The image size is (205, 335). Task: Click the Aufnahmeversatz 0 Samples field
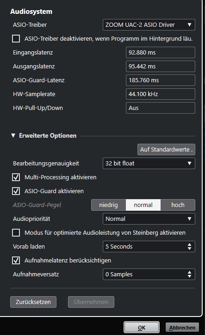pos(149,274)
